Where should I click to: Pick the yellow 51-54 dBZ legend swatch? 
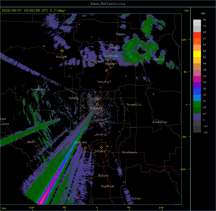coord(197,54)
